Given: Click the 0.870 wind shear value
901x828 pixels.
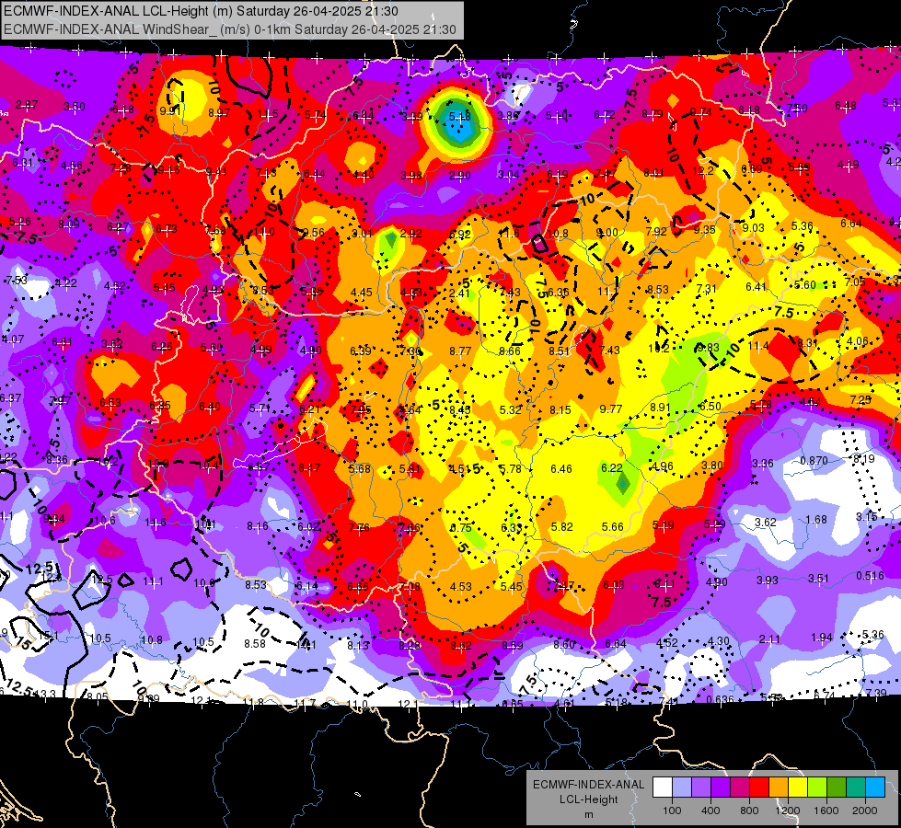Looking at the screenshot, I should pyautogui.click(x=814, y=461).
